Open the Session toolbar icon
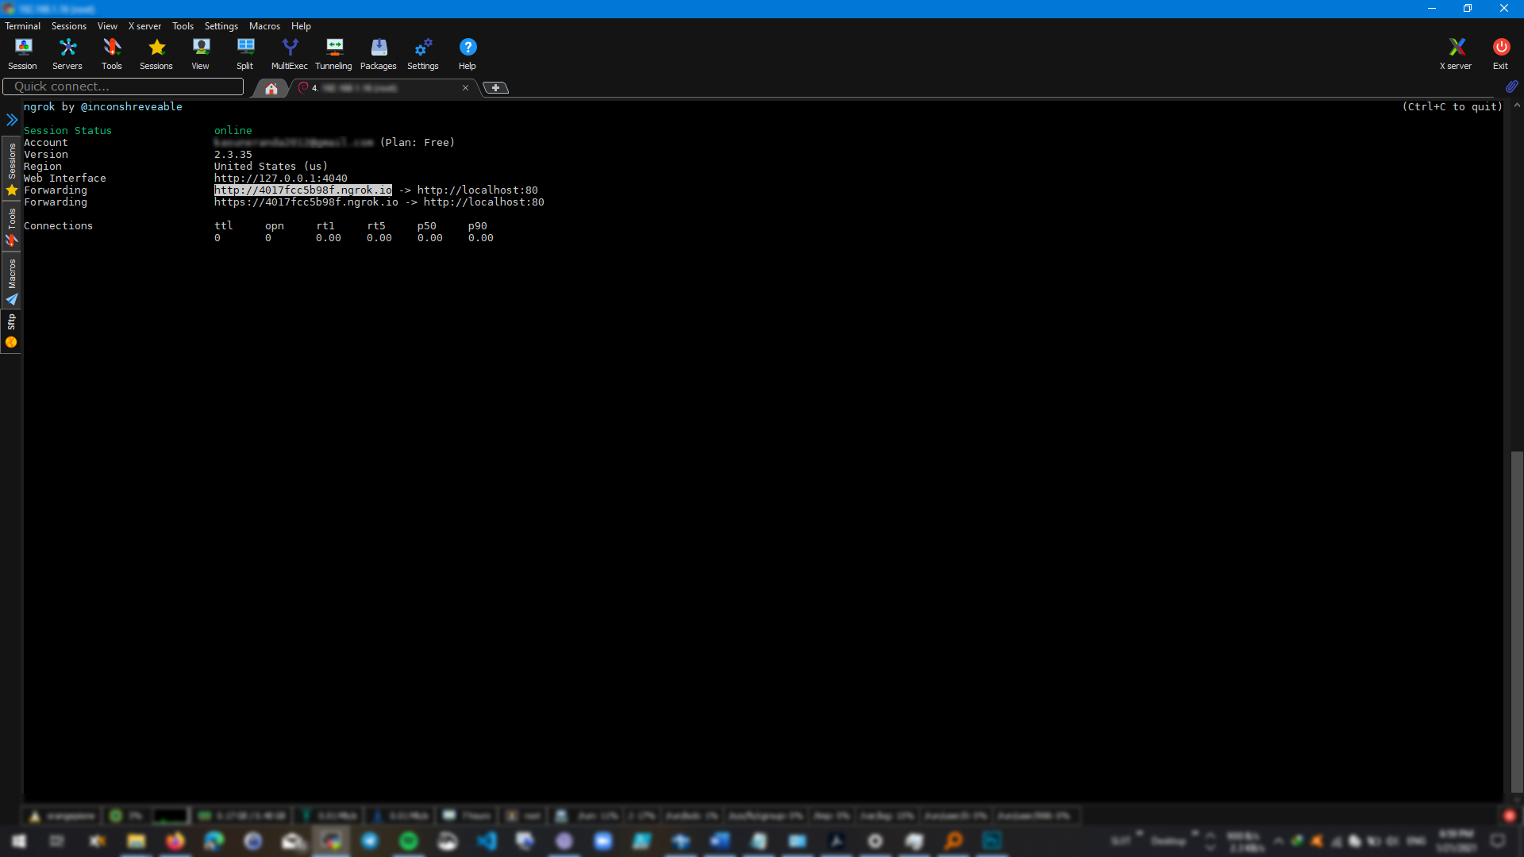Image resolution: width=1524 pixels, height=857 pixels. 22,54
